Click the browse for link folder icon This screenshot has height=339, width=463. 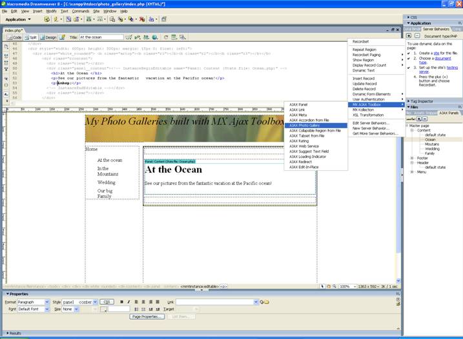pyautogui.click(x=267, y=302)
